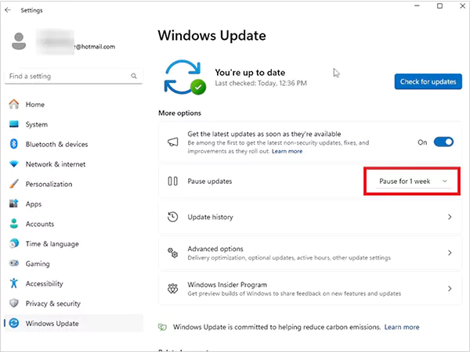This screenshot has height=352, width=470.
Task: Follow Learn more link about latest updates
Action: point(287,151)
